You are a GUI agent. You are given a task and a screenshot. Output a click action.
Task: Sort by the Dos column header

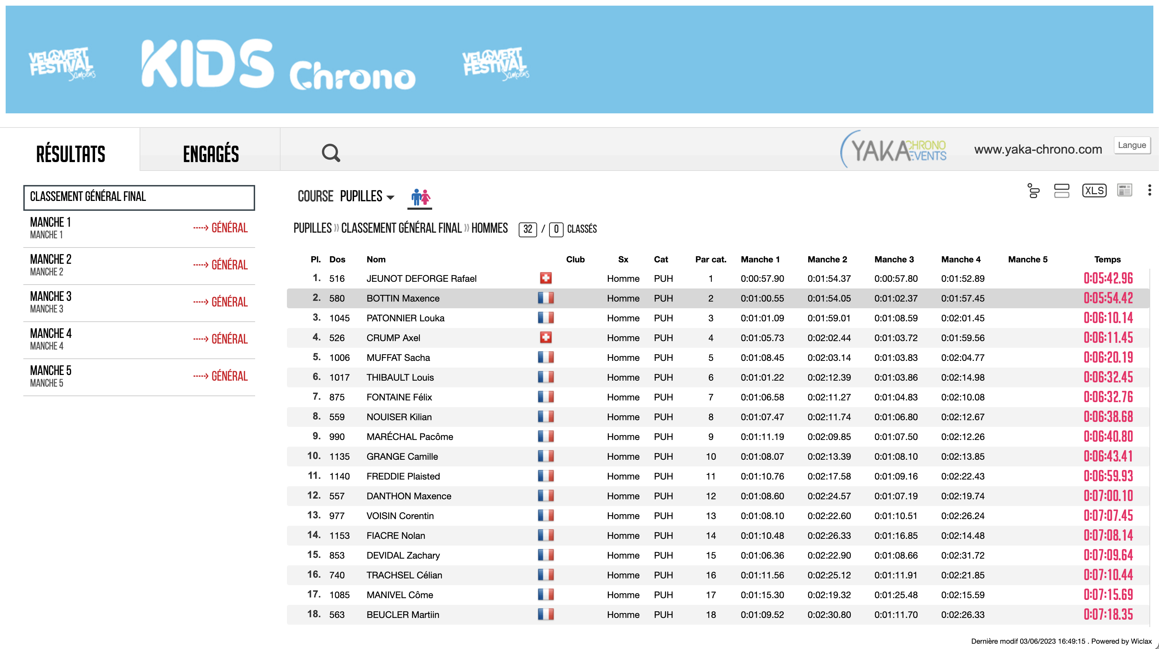337,259
